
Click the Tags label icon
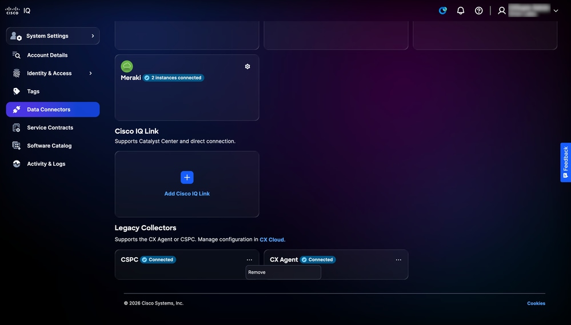17,91
